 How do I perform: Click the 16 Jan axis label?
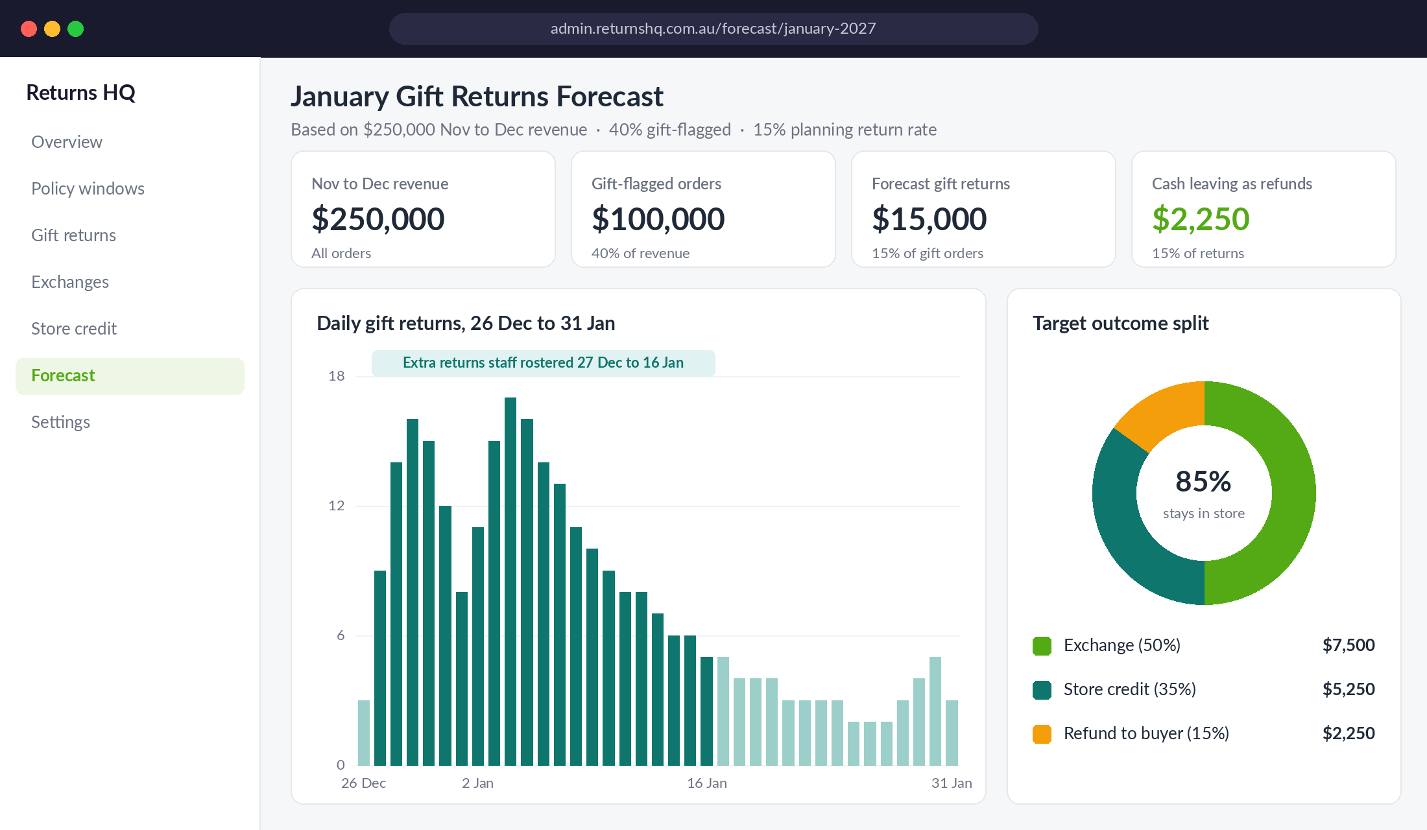coord(707,783)
